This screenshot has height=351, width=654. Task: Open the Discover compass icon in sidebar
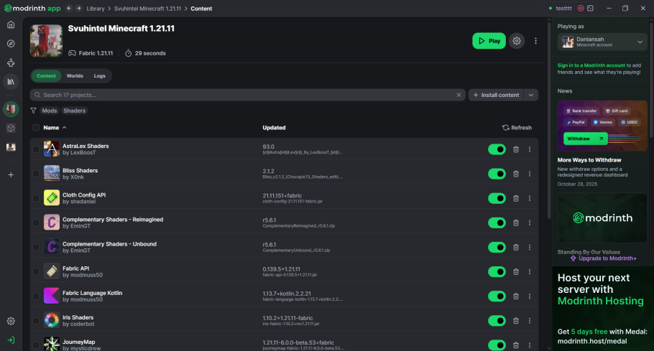click(x=11, y=43)
